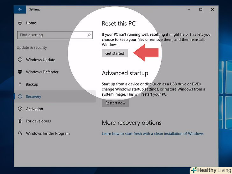232x174 pixels.
Task: Click the Activation checkmark icon
Action: pyautogui.click(x=20, y=109)
